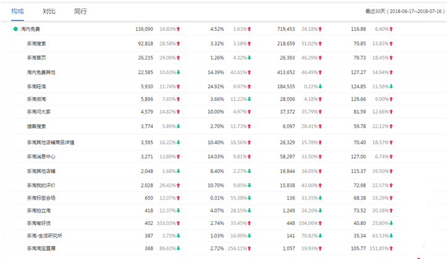Click the 136,090 visitor count value

coord(144,29)
